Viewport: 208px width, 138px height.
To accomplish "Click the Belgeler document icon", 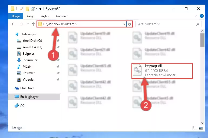I will (19, 54).
